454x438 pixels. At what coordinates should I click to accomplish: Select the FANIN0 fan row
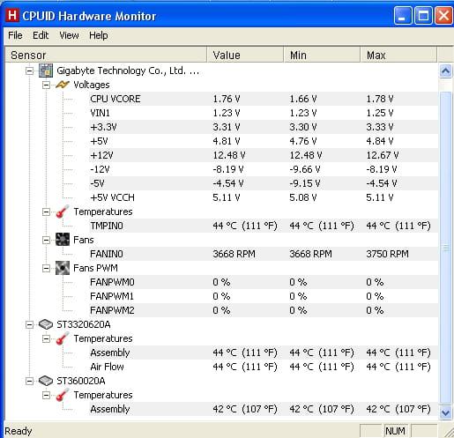click(x=264, y=254)
